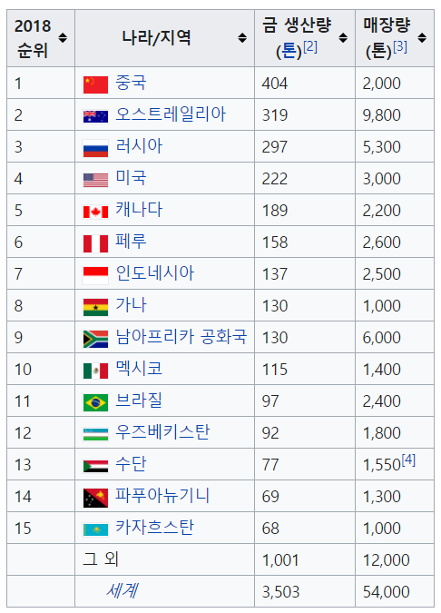Click the South Africa flag icon
The width and height of the screenshot is (441, 613).
click(95, 340)
